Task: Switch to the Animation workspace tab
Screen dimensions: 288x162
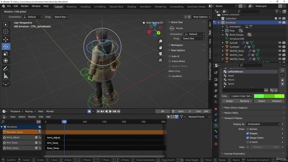Action: click(x=145, y=7)
